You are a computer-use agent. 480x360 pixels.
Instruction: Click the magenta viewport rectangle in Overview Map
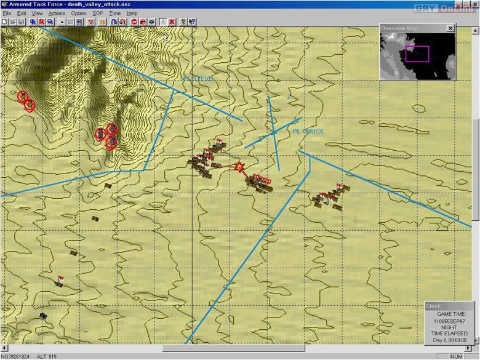417,54
